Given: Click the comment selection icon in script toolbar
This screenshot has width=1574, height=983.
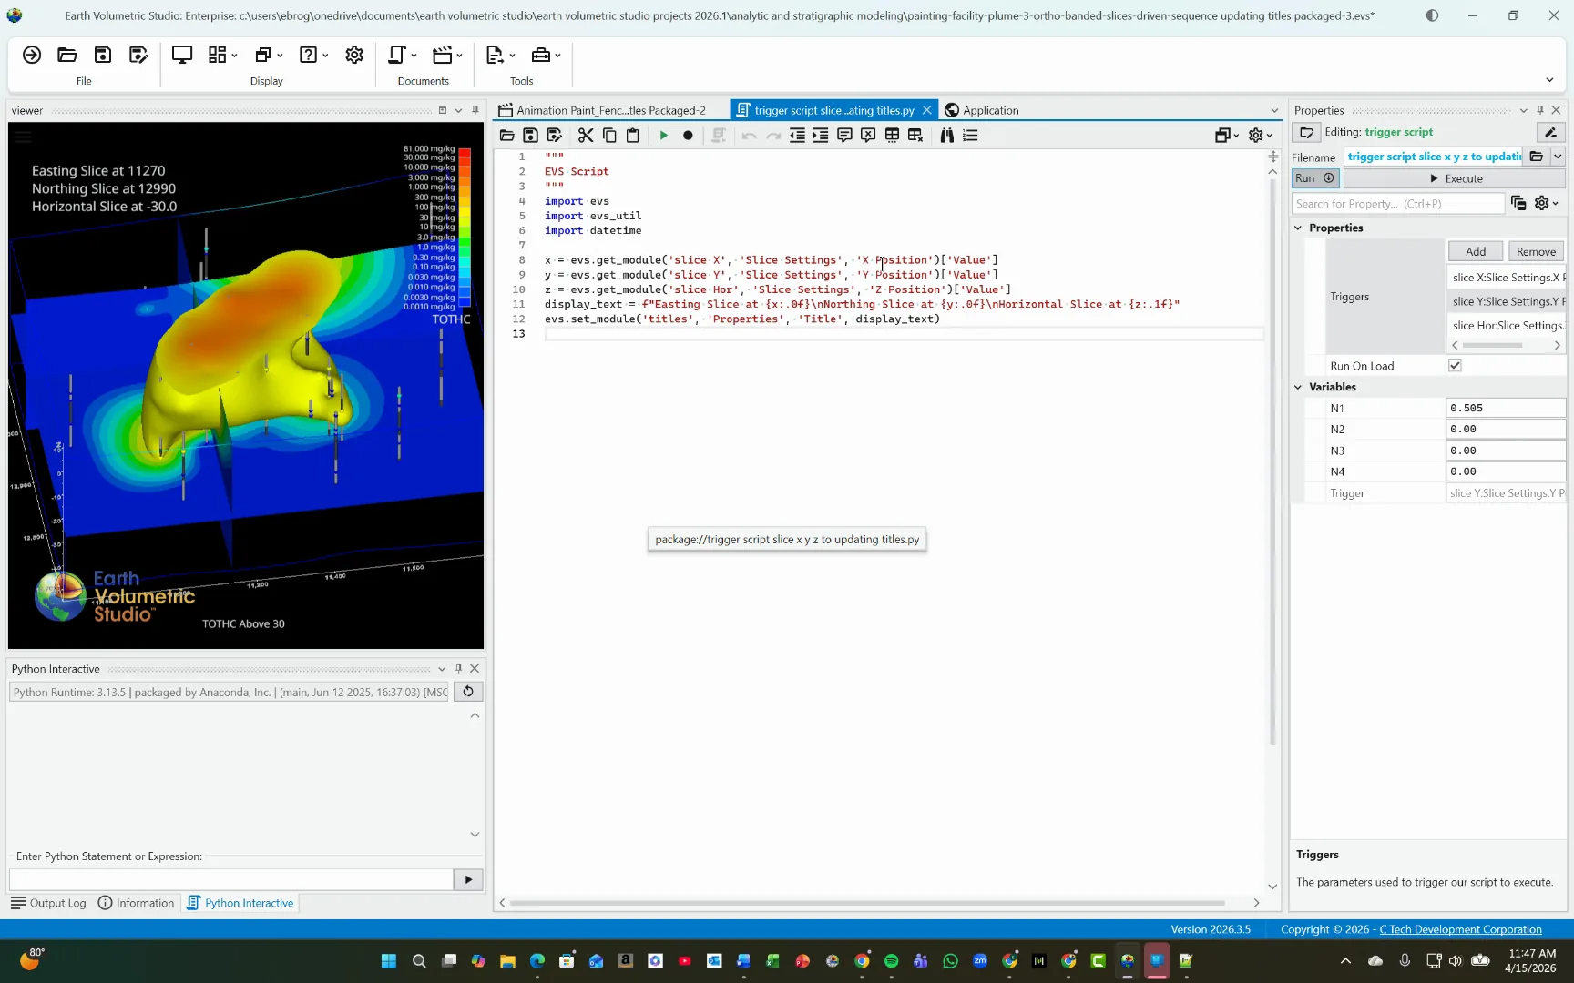Looking at the screenshot, I should tap(844, 135).
